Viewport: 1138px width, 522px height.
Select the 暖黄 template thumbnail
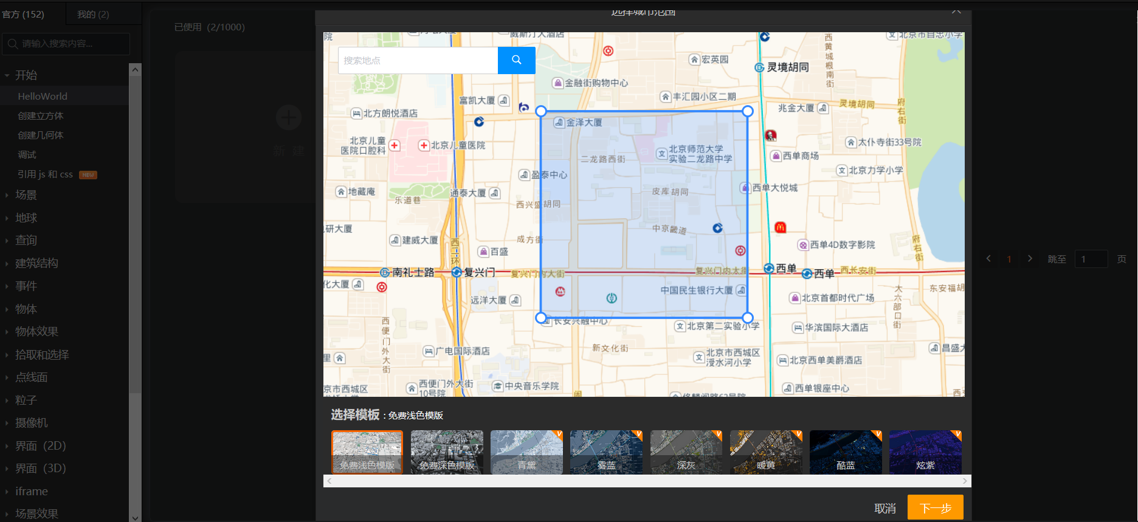pos(766,452)
